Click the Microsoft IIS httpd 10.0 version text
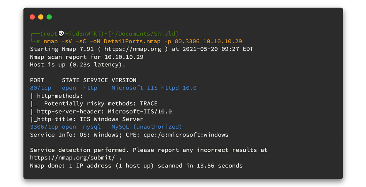Viewport: 366px width, 187px height. point(154,88)
